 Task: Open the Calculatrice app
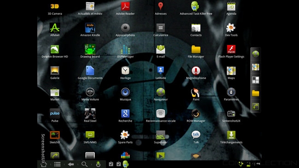pyautogui.click(x=161, y=30)
